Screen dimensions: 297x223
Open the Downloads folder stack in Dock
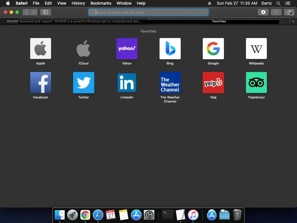click(224, 215)
